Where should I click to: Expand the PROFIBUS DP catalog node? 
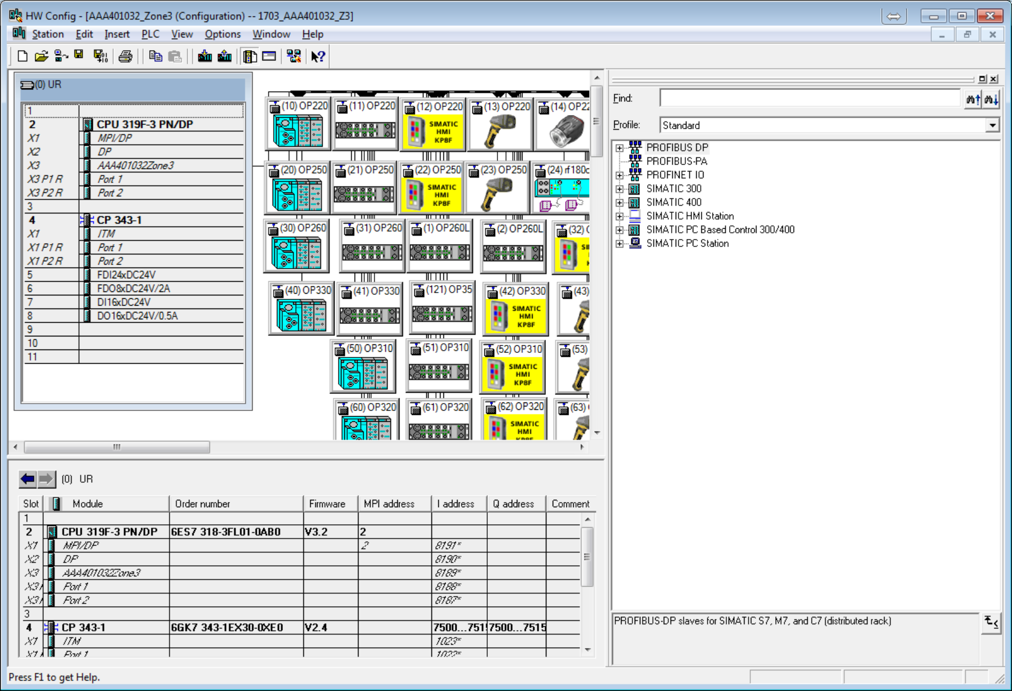coord(620,147)
